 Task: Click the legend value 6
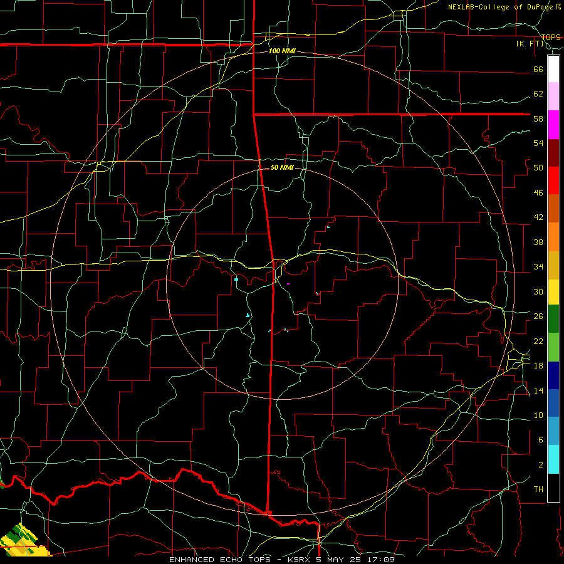pyautogui.click(x=541, y=440)
